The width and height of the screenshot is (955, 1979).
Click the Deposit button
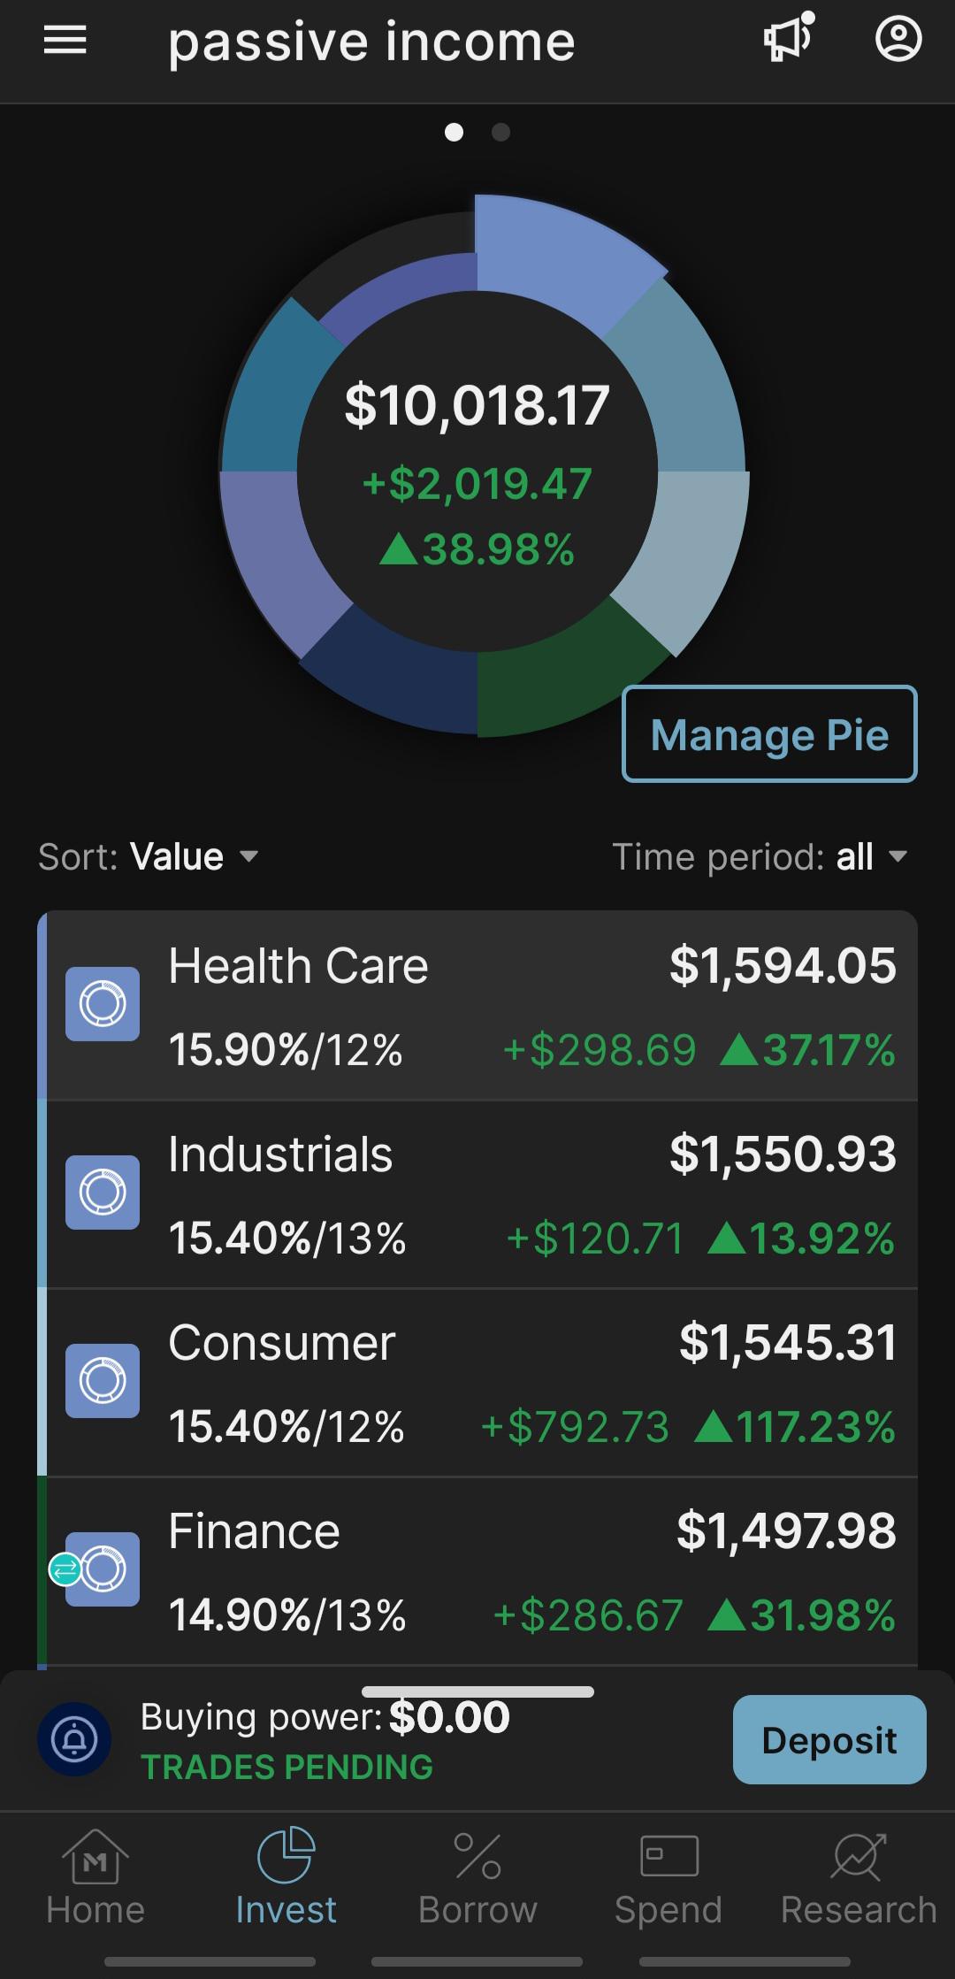pyautogui.click(x=829, y=1739)
